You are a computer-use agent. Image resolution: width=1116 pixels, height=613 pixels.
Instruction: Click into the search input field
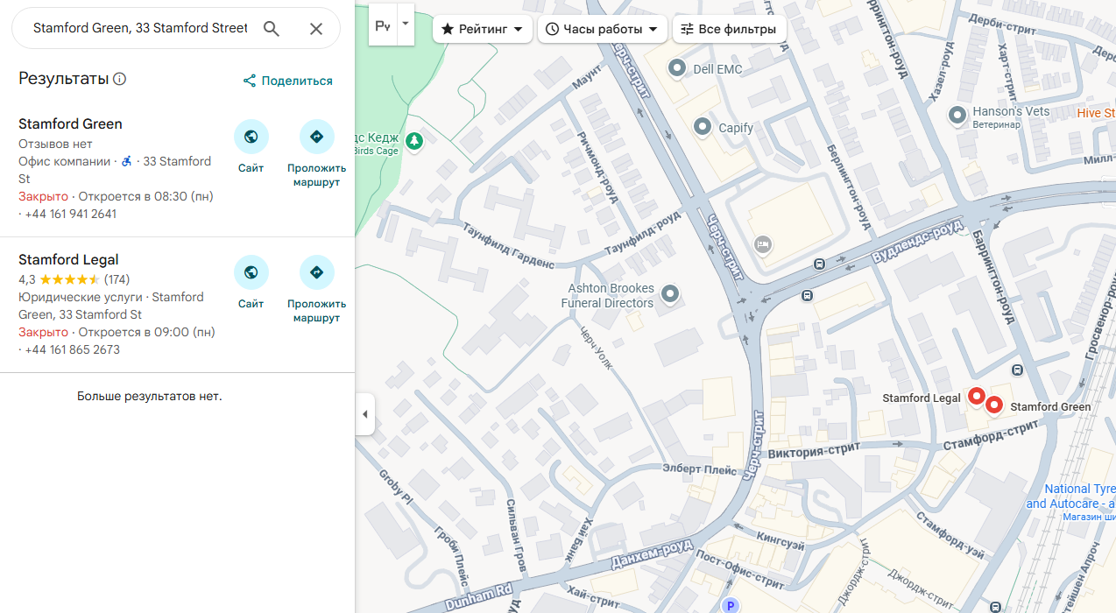point(140,28)
